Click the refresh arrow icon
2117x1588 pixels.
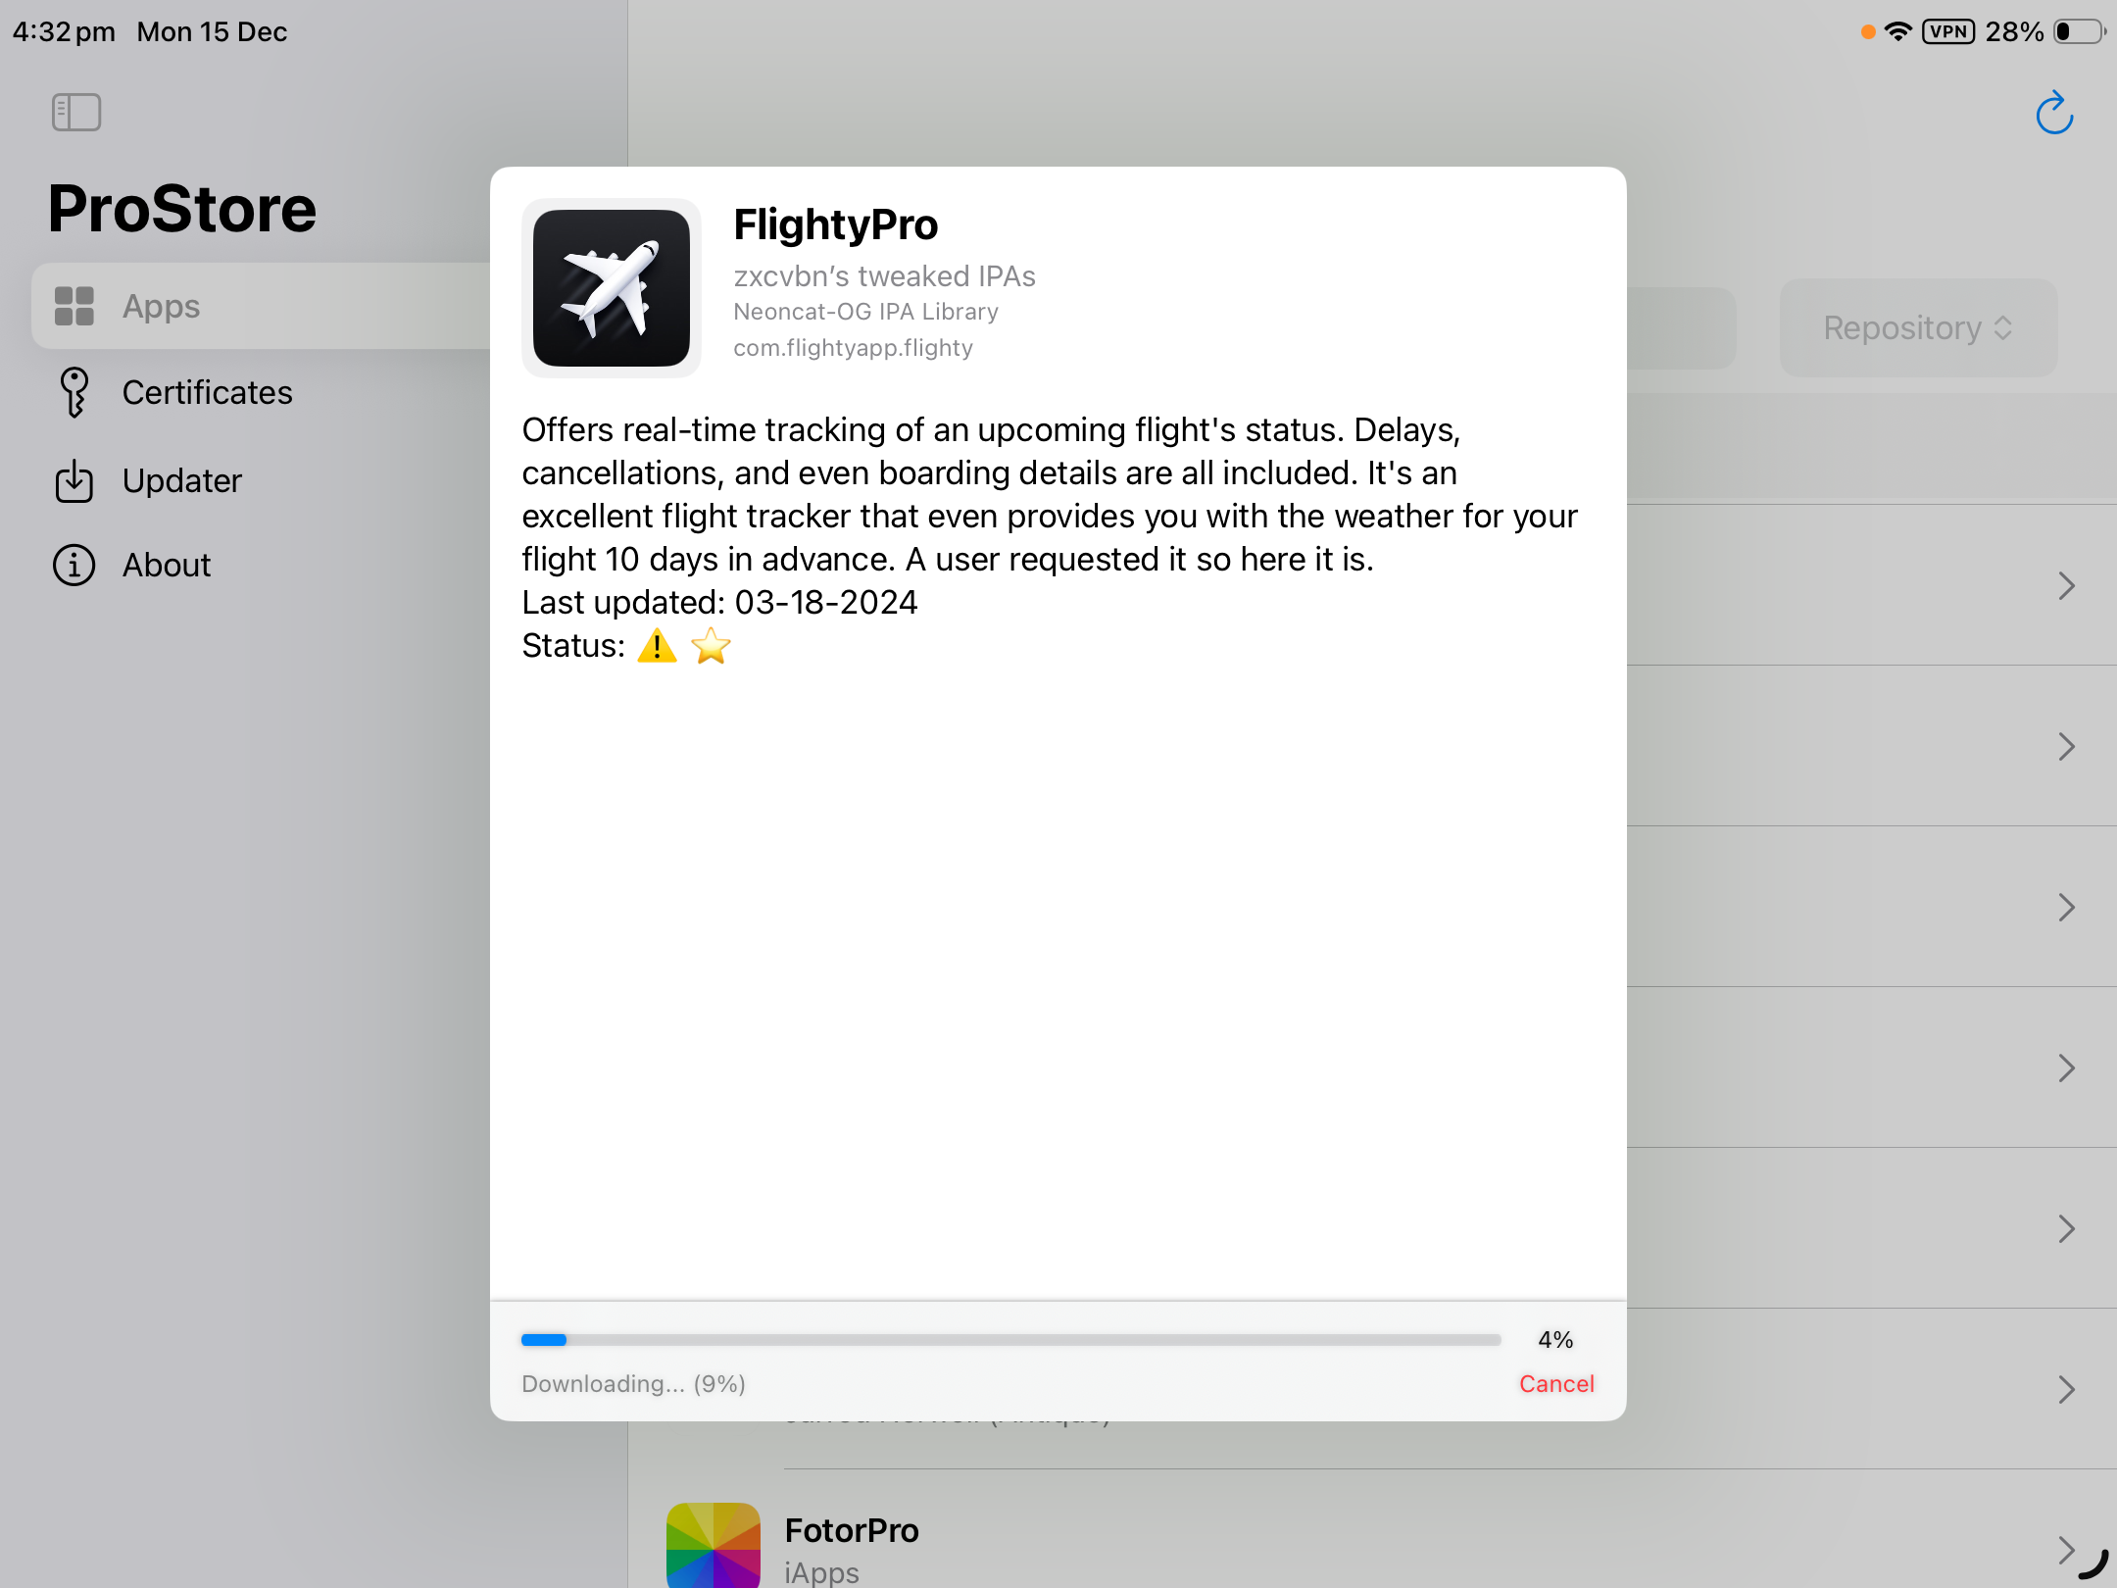[x=2054, y=114]
